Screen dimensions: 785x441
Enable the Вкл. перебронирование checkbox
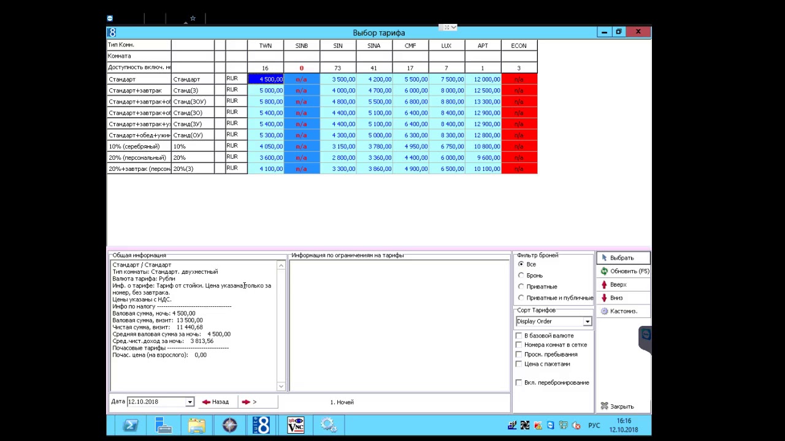[519, 382]
